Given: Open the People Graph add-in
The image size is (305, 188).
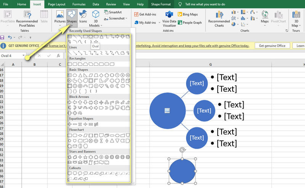Looking at the screenshot, I should 189,23.
